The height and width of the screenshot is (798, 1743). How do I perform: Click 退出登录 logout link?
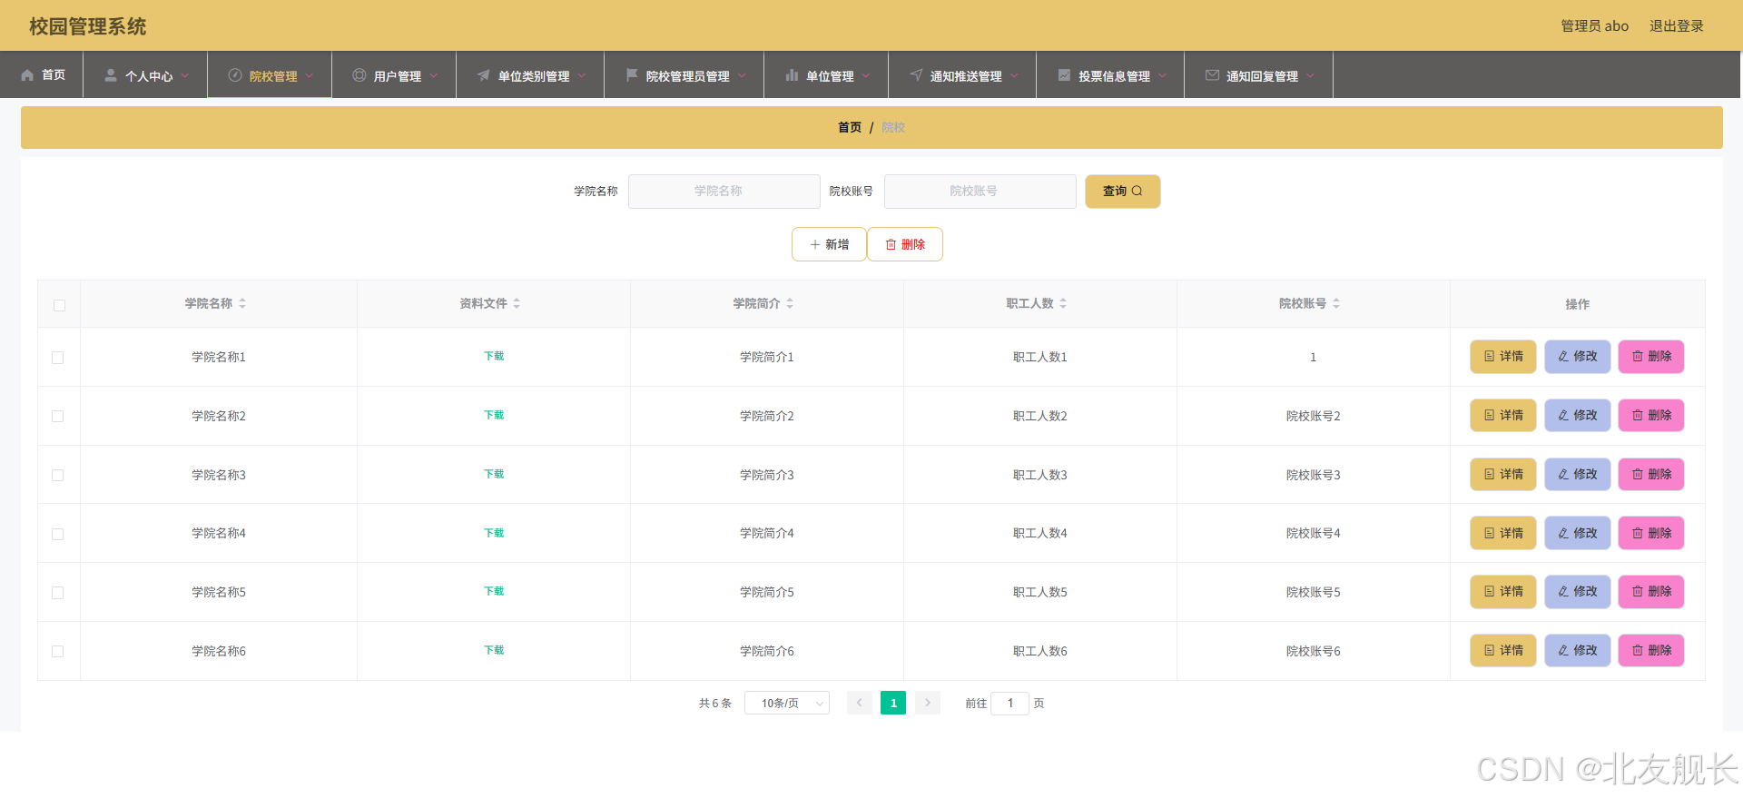[1676, 25]
